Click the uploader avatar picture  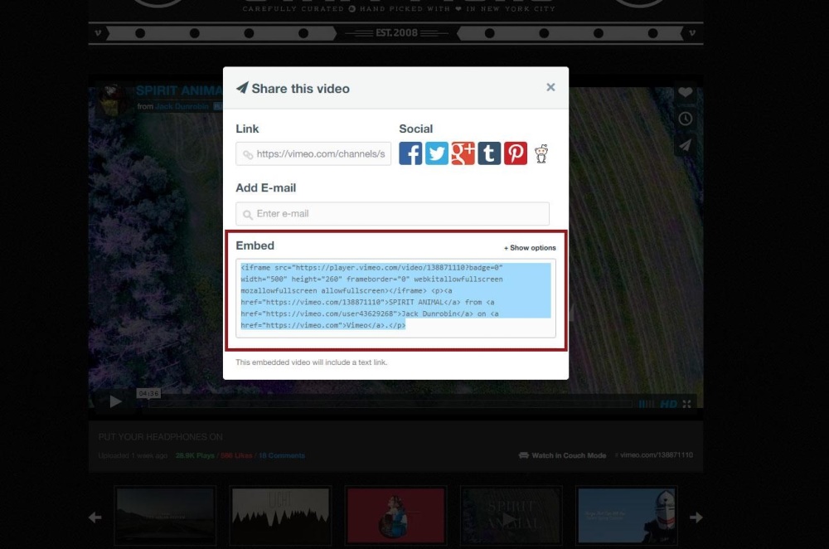click(x=112, y=100)
